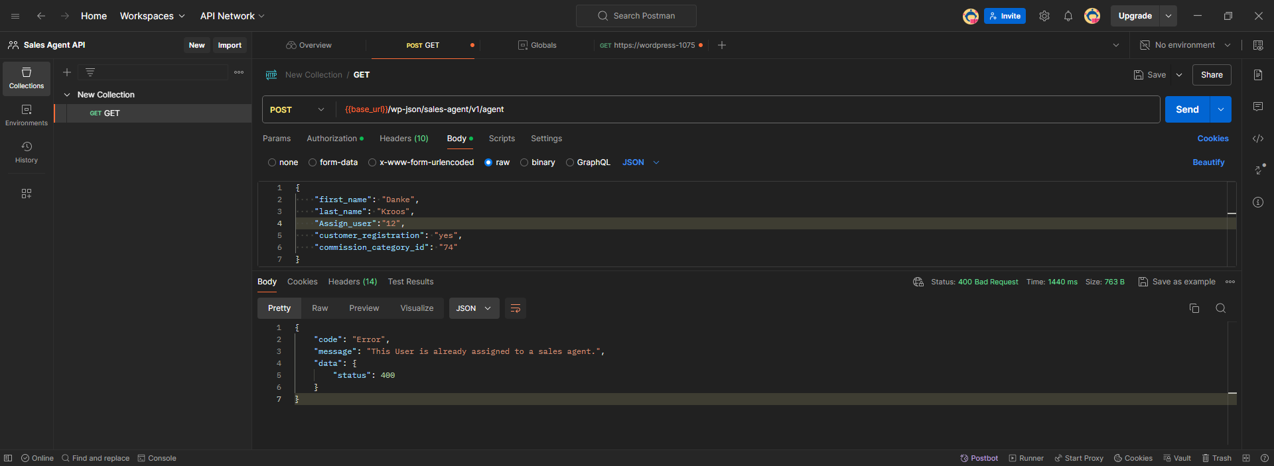Open the request info icon
The image size is (1274, 466).
click(x=1258, y=202)
